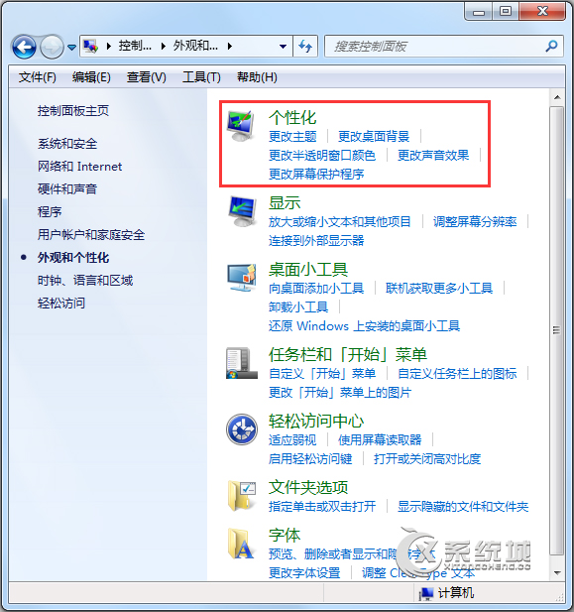Image resolution: width=574 pixels, height=612 pixels.
Task: Click 向桌面添加小工具
Action: click(x=316, y=288)
